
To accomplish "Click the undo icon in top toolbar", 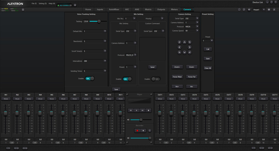I will click(x=239, y=10).
